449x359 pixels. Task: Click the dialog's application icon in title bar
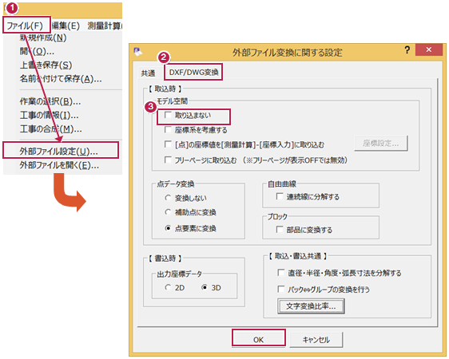click(x=137, y=51)
